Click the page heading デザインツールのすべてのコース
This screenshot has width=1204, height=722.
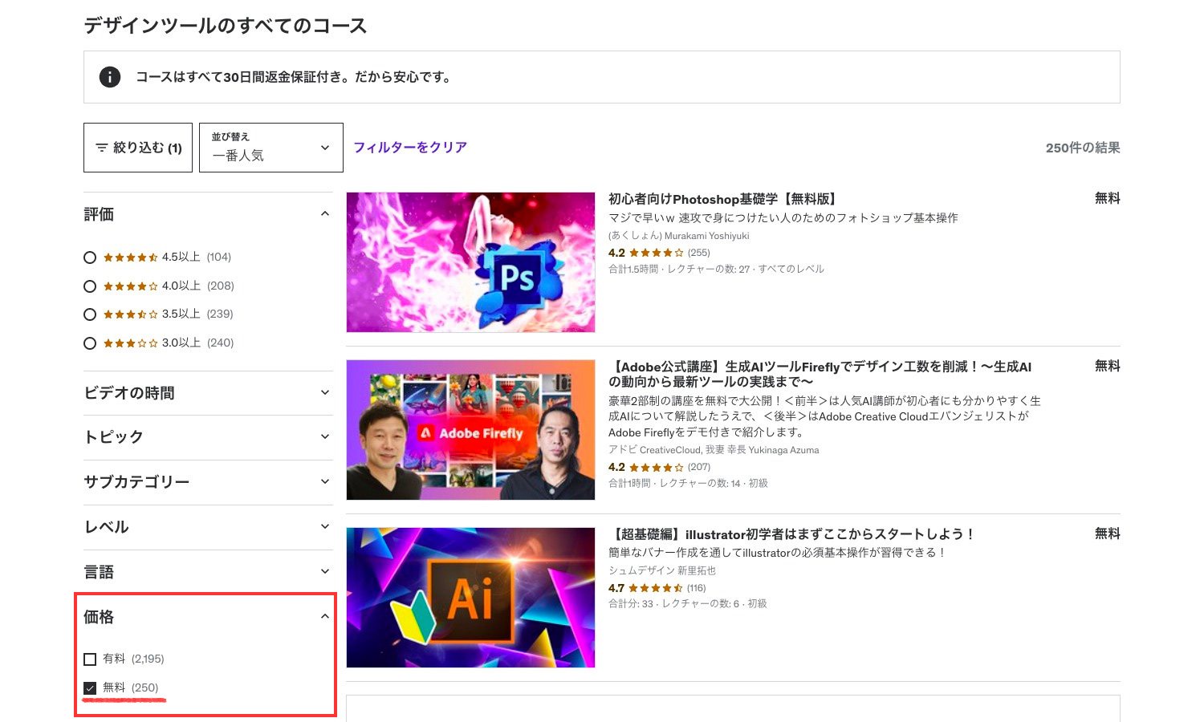tap(226, 26)
